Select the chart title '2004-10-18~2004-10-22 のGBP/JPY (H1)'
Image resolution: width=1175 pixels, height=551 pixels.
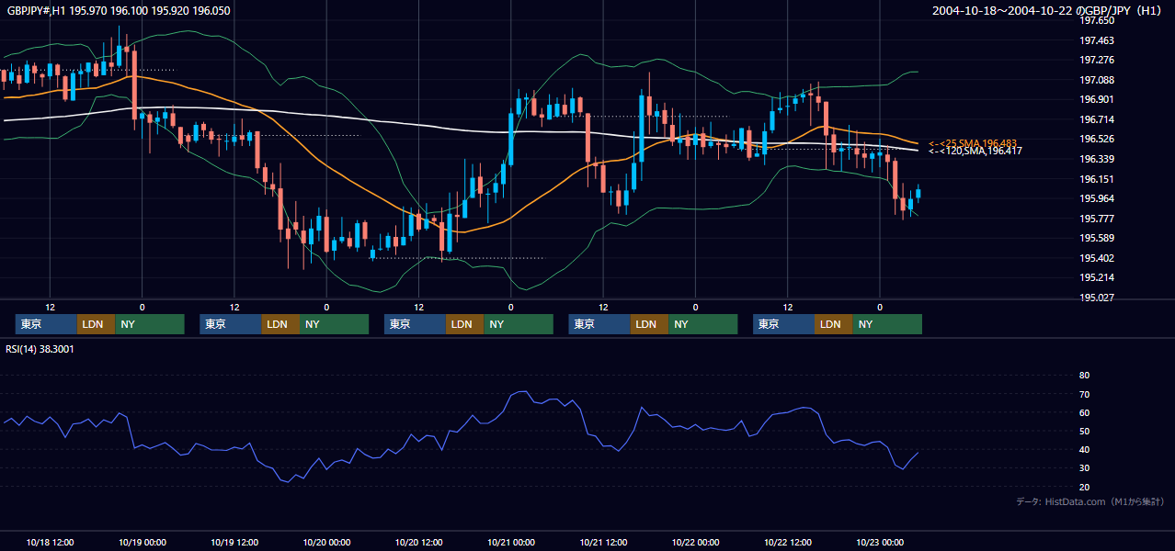[x=1048, y=10]
